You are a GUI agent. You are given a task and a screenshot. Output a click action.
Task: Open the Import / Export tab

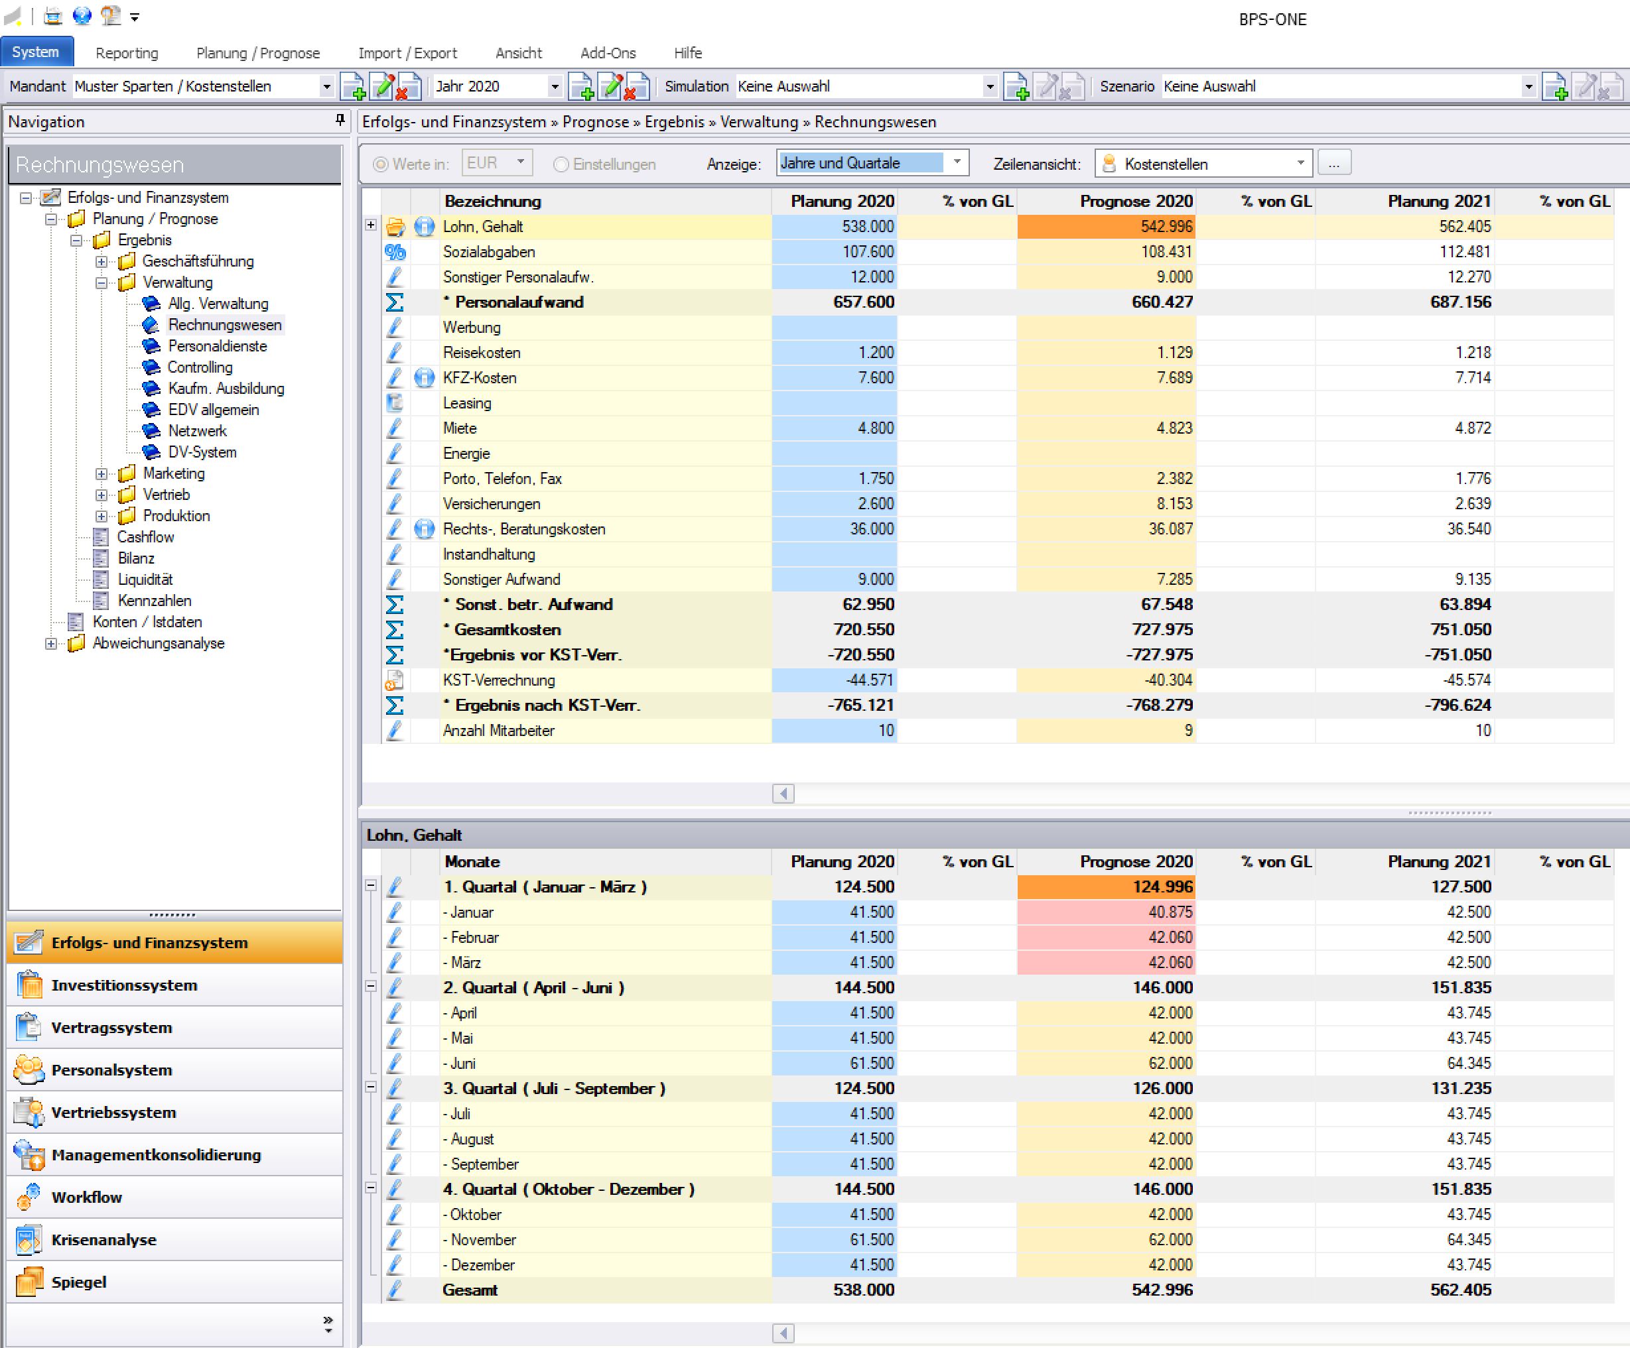click(x=407, y=53)
